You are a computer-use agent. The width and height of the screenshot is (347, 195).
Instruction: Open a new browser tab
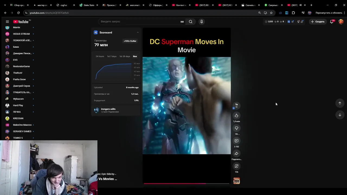pyautogui.click(x=311, y=5)
